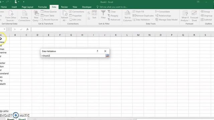The width and height of the screenshot is (214, 120).
Task: Open Existing Connections
Action: (24, 16)
